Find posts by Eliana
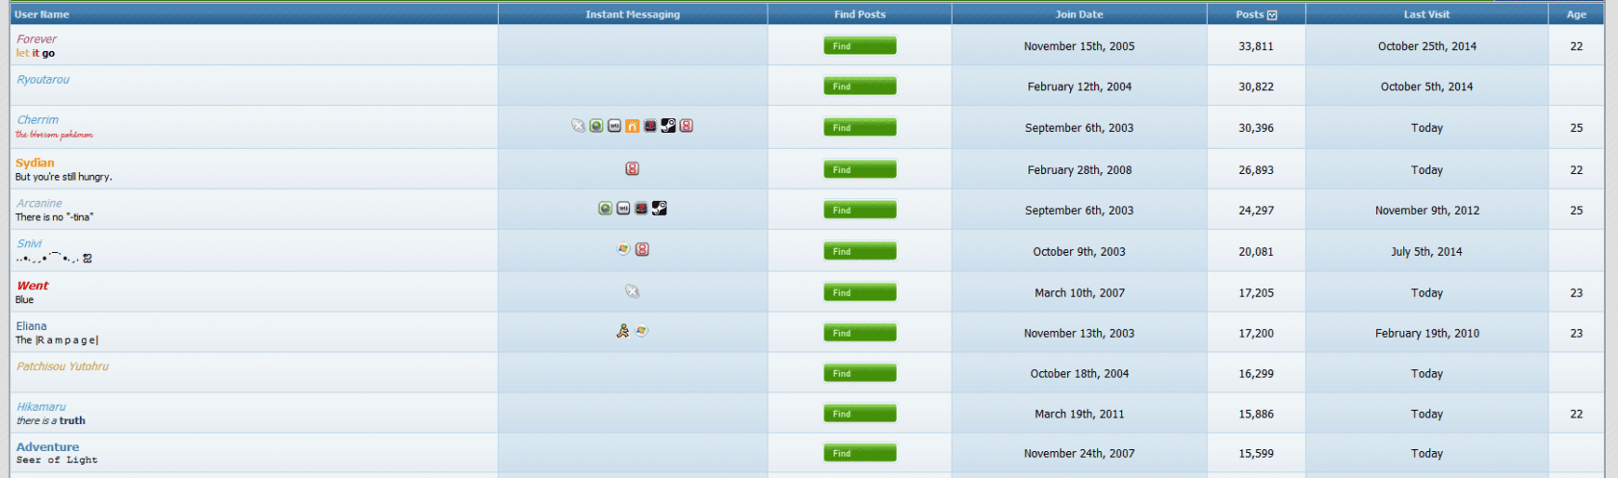Image resolution: width=1618 pixels, height=478 pixels. (x=860, y=334)
